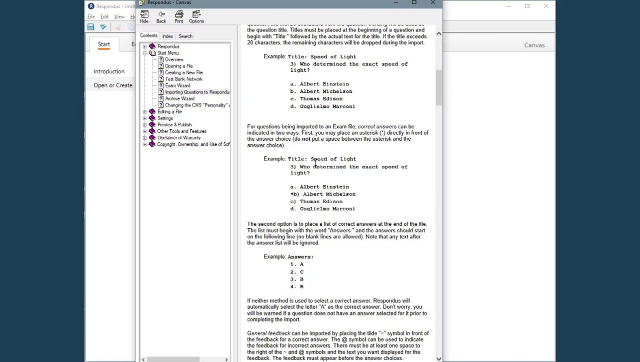Click the Save icon in Respondus toolbar
This screenshot has height=362, width=640.
click(x=90, y=27)
